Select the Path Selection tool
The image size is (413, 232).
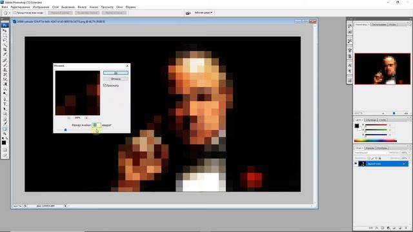click(x=5, y=108)
